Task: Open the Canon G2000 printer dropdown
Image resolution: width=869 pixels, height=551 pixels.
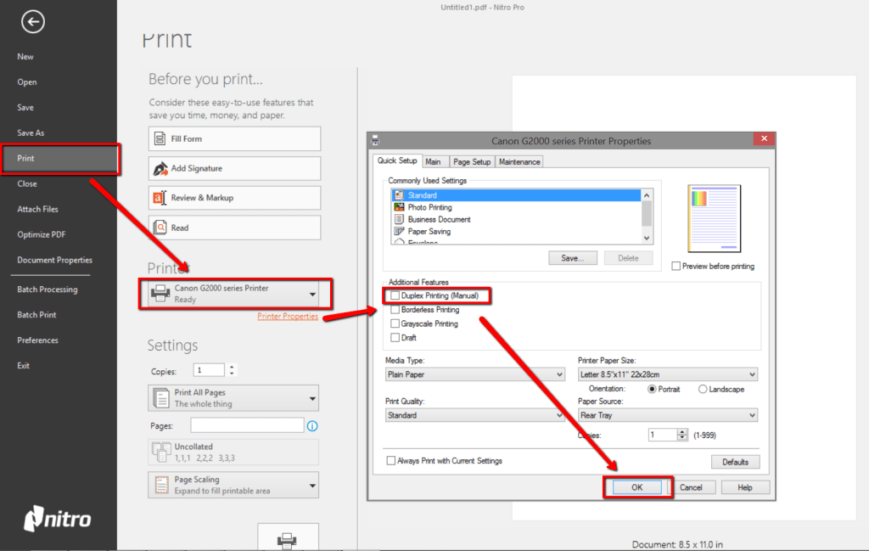Action: click(312, 295)
